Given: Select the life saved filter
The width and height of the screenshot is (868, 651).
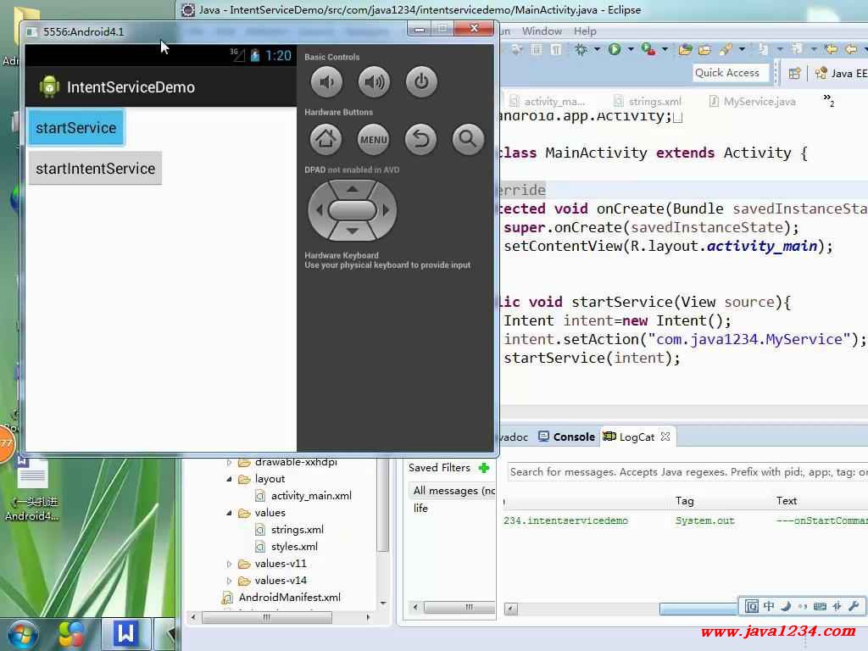Looking at the screenshot, I should (420, 509).
